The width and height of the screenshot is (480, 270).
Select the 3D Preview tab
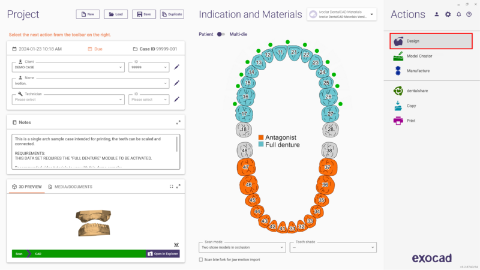pos(27,187)
